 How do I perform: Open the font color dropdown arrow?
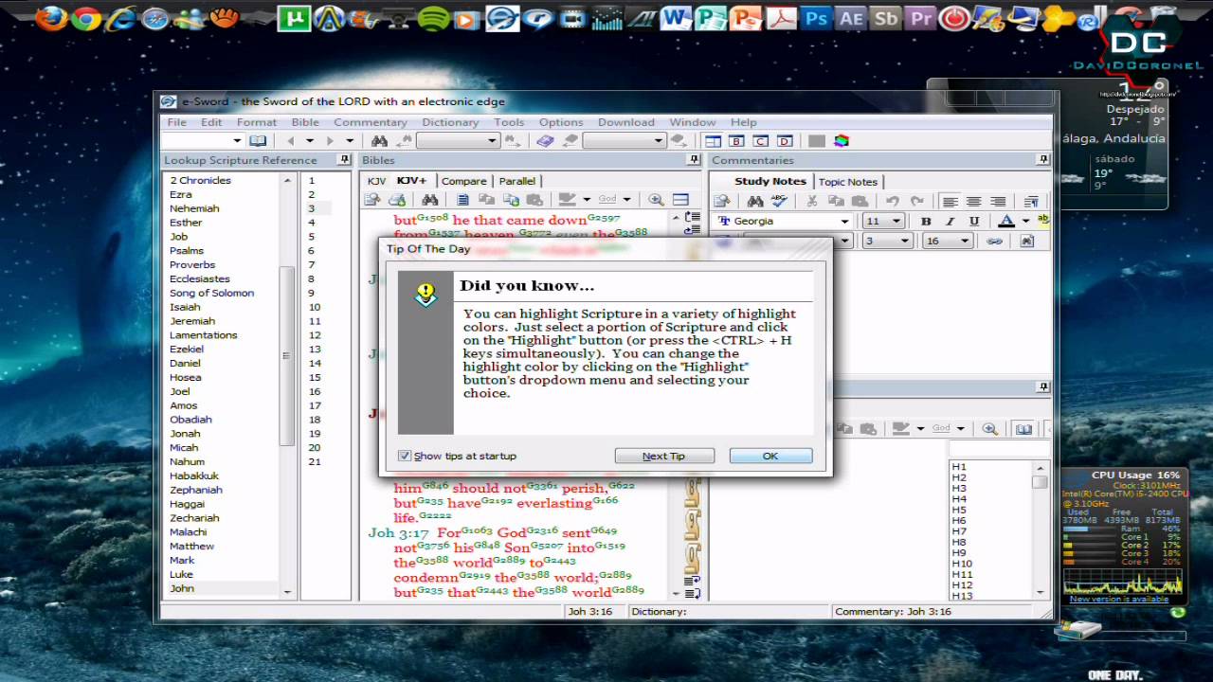(x=1025, y=222)
